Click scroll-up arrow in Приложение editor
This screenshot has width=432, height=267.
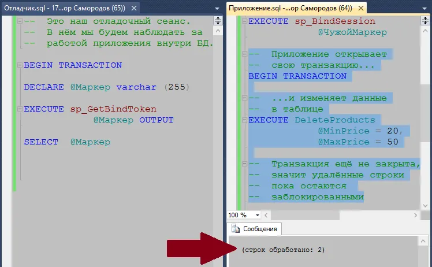click(x=425, y=31)
